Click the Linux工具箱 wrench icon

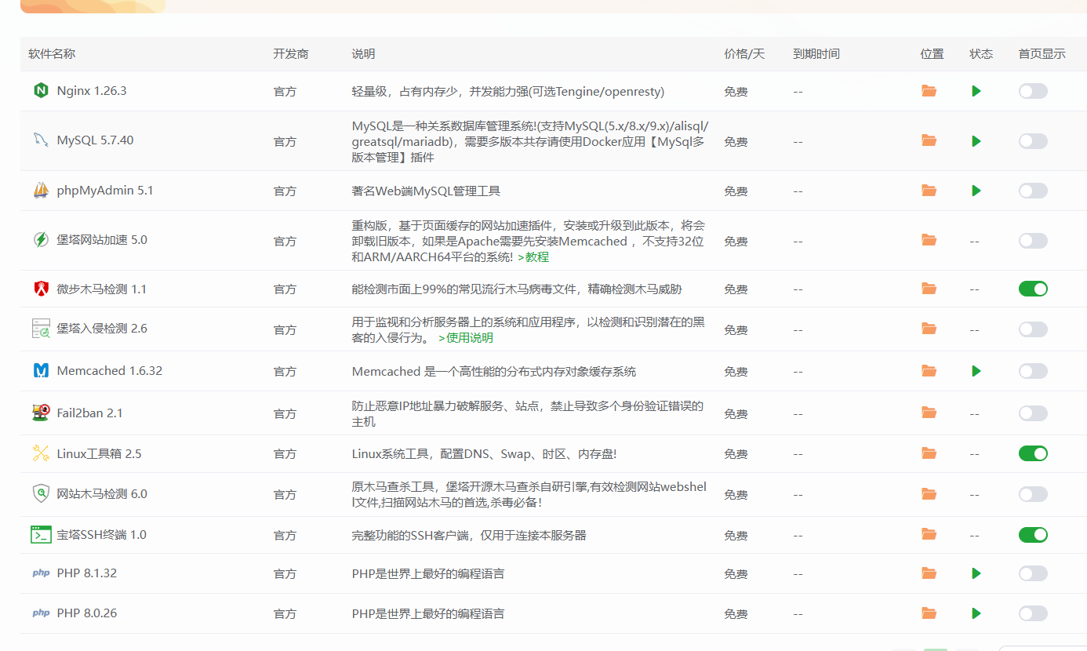click(41, 453)
